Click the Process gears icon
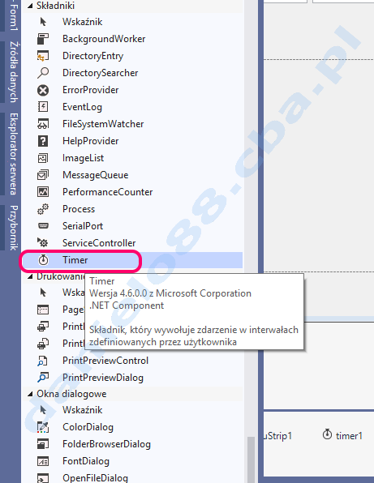The image size is (374, 483). click(x=43, y=209)
